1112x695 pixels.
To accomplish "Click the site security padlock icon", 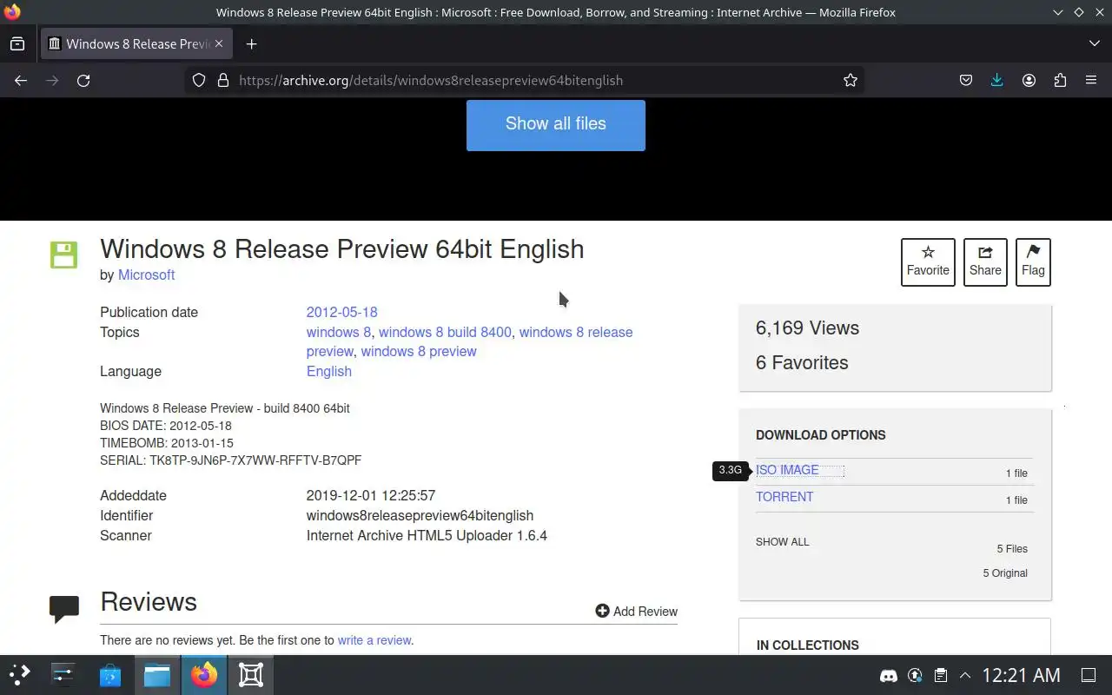I will point(222,80).
